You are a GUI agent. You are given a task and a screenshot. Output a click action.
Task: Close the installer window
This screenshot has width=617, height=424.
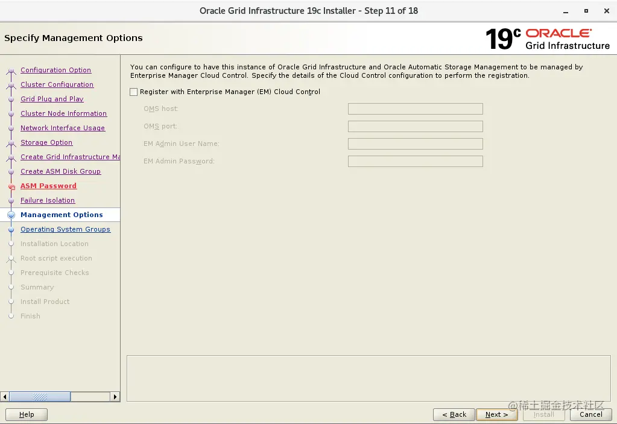tap(606, 11)
